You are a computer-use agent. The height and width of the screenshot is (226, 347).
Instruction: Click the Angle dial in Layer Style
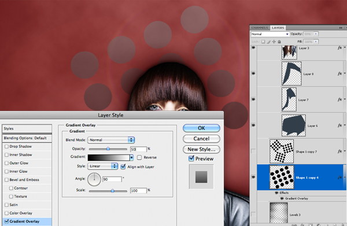point(94,179)
